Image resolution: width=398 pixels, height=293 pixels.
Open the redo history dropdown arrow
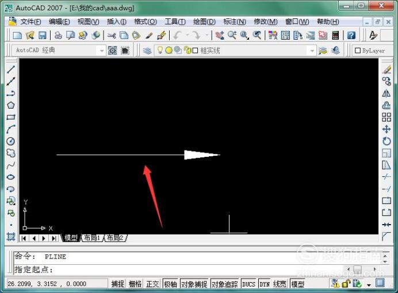207,35
